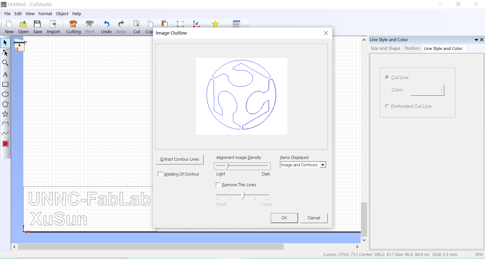The width and height of the screenshot is (485, 259).
Task: Click the horizontal scrollbar right arrow
Action: [x=357, y=247]
